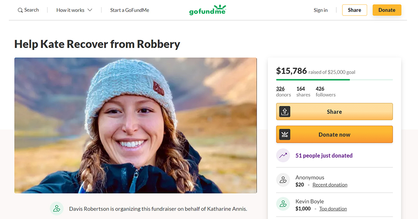Click Kevin Boyle's donor avatar icon

coord(283,204)
